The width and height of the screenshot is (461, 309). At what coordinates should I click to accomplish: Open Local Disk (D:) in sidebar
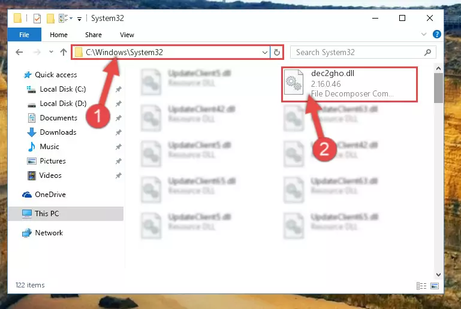click(63, 104)
